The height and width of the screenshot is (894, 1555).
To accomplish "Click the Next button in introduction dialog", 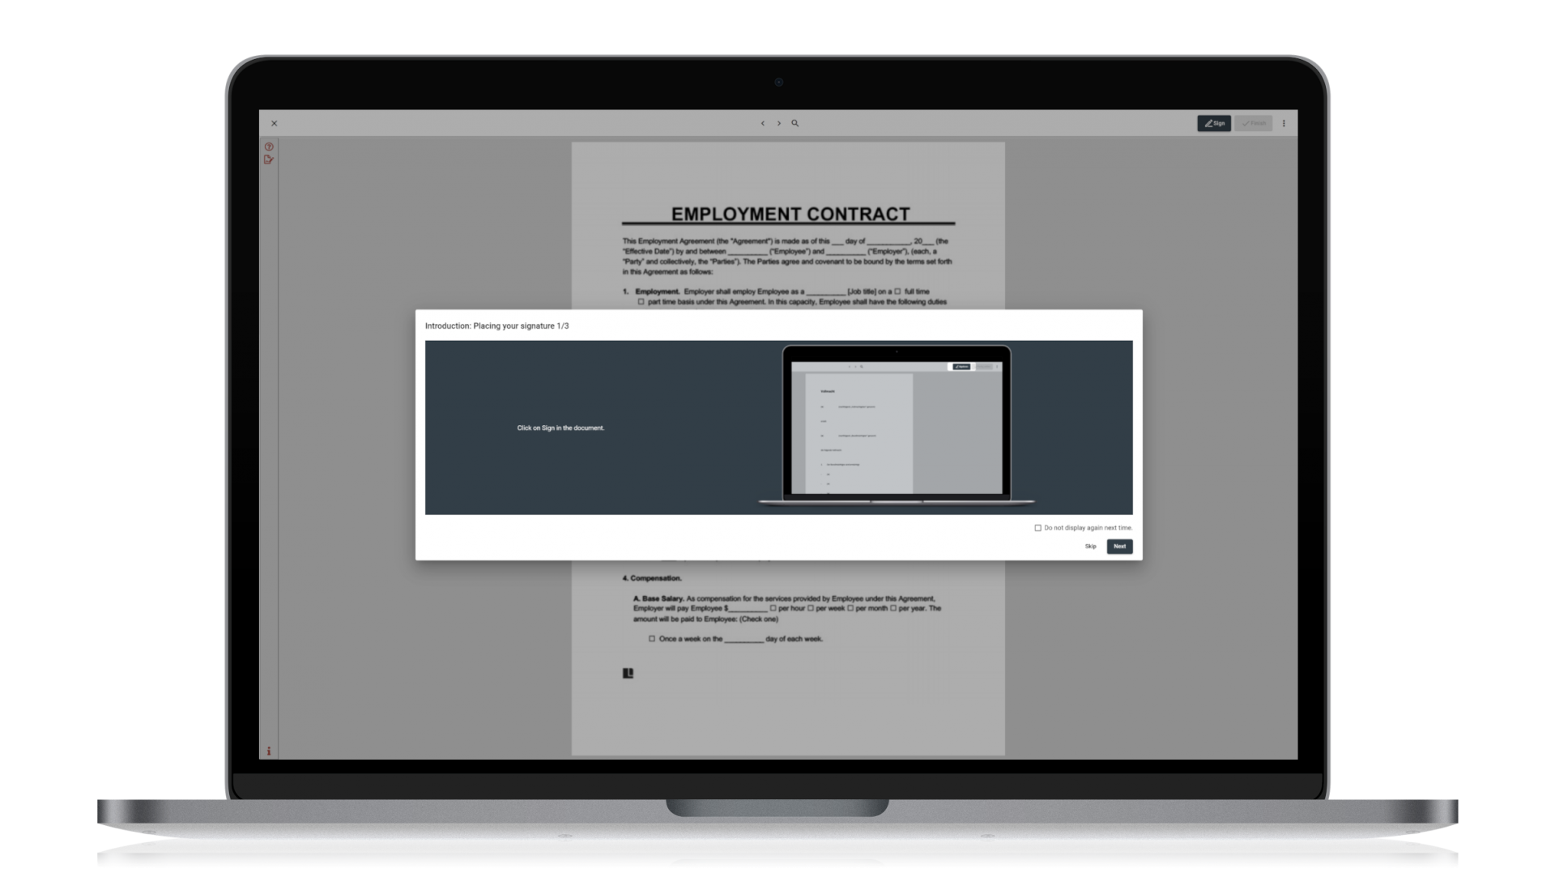I will [1119, 547].
